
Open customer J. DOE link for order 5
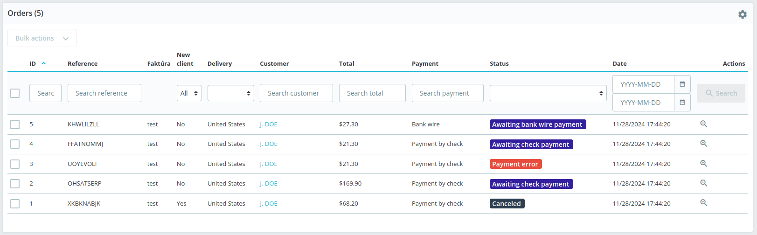269,124
